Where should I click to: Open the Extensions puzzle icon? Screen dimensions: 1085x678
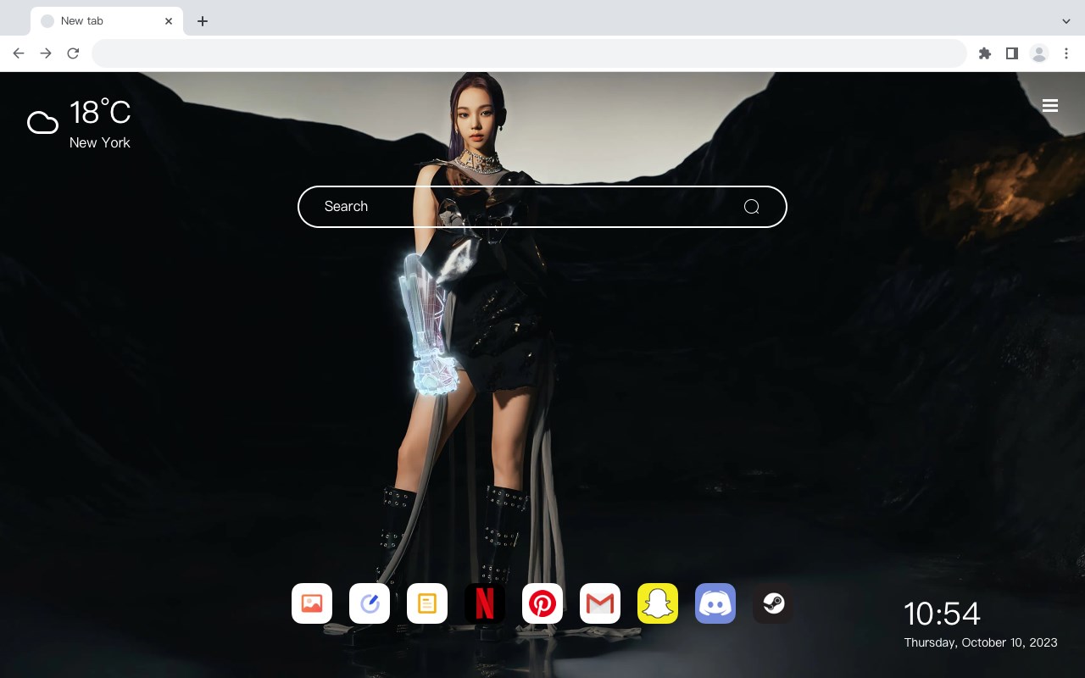pos(984,53)
